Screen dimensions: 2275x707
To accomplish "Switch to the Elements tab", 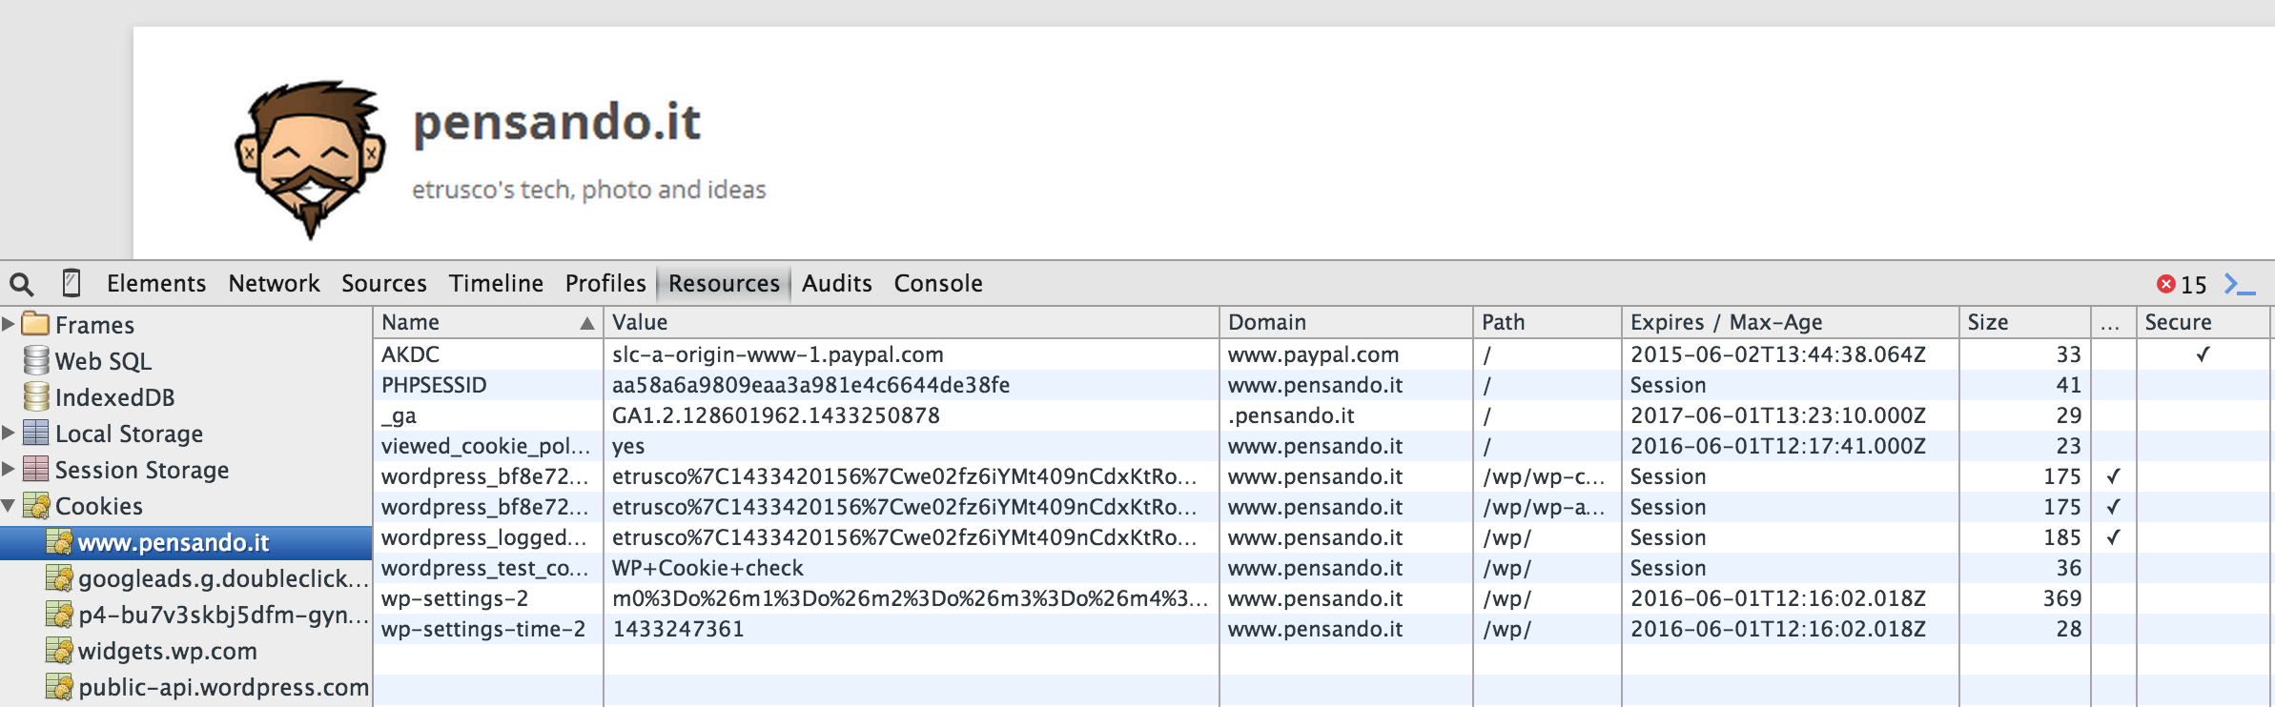I will pyautogui.click(x=156, y=283).
